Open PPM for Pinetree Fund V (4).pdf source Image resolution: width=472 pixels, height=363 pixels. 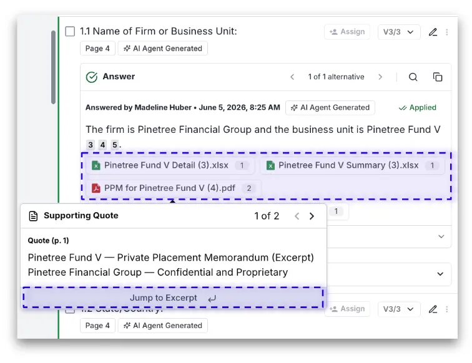point(174,188)
